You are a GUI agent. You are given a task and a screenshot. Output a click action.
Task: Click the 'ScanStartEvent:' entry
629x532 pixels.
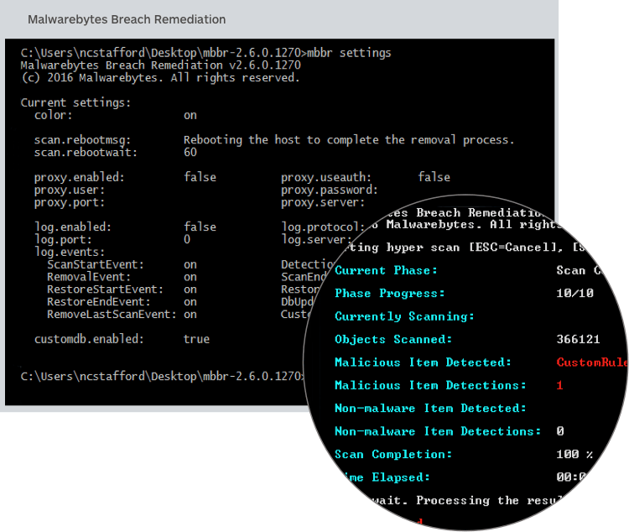tap(96, 264)
